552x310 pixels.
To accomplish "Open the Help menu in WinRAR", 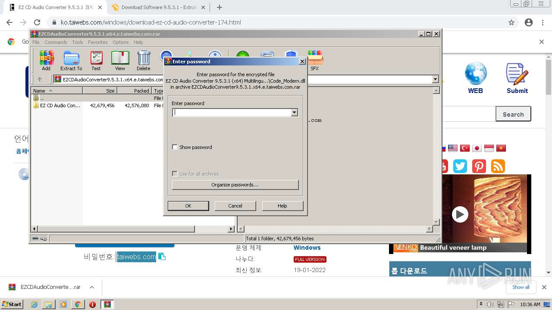I will point(138,42).
